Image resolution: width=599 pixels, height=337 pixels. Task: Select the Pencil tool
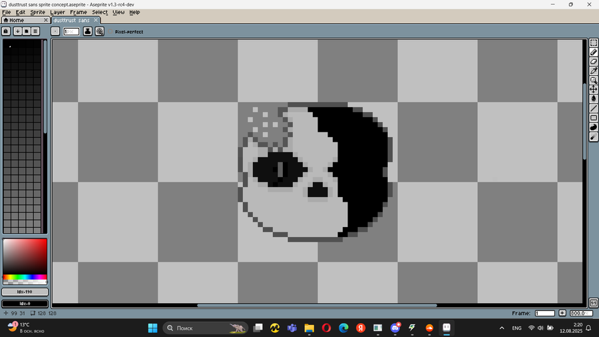[593, 52]
